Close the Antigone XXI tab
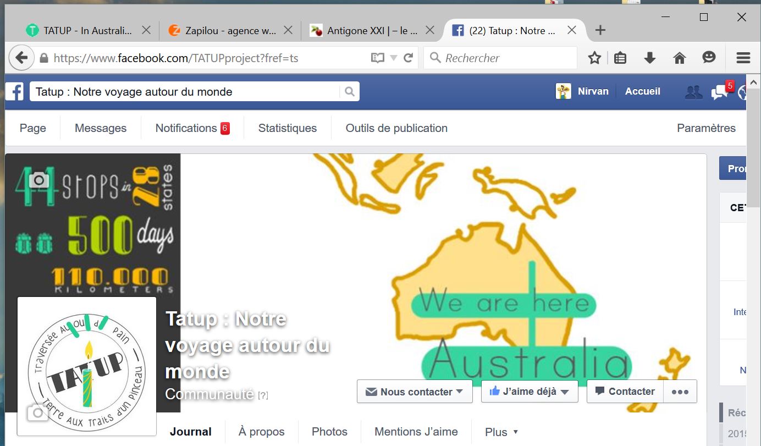 [x=430, y=31]
